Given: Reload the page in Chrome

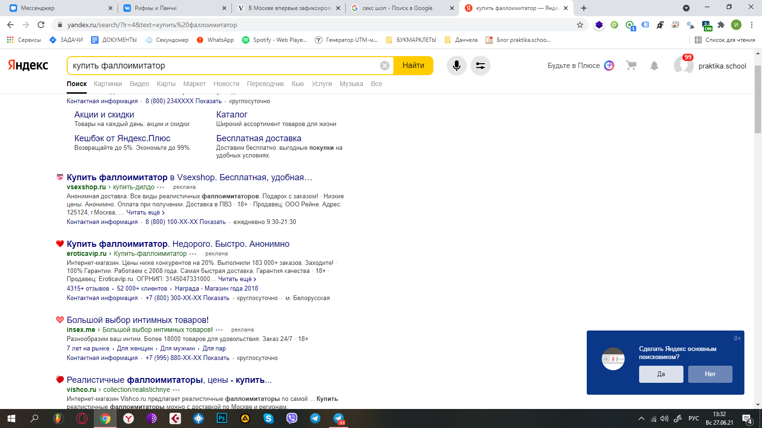Looking at the screenshot, I should click(41, 25).
